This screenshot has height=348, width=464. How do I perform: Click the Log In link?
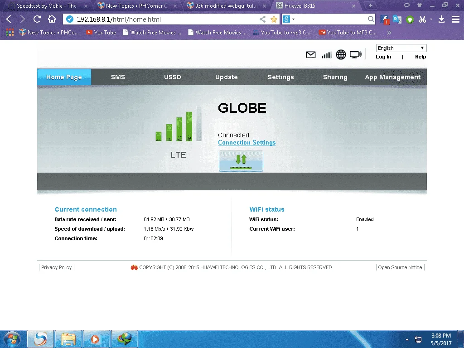383,57
